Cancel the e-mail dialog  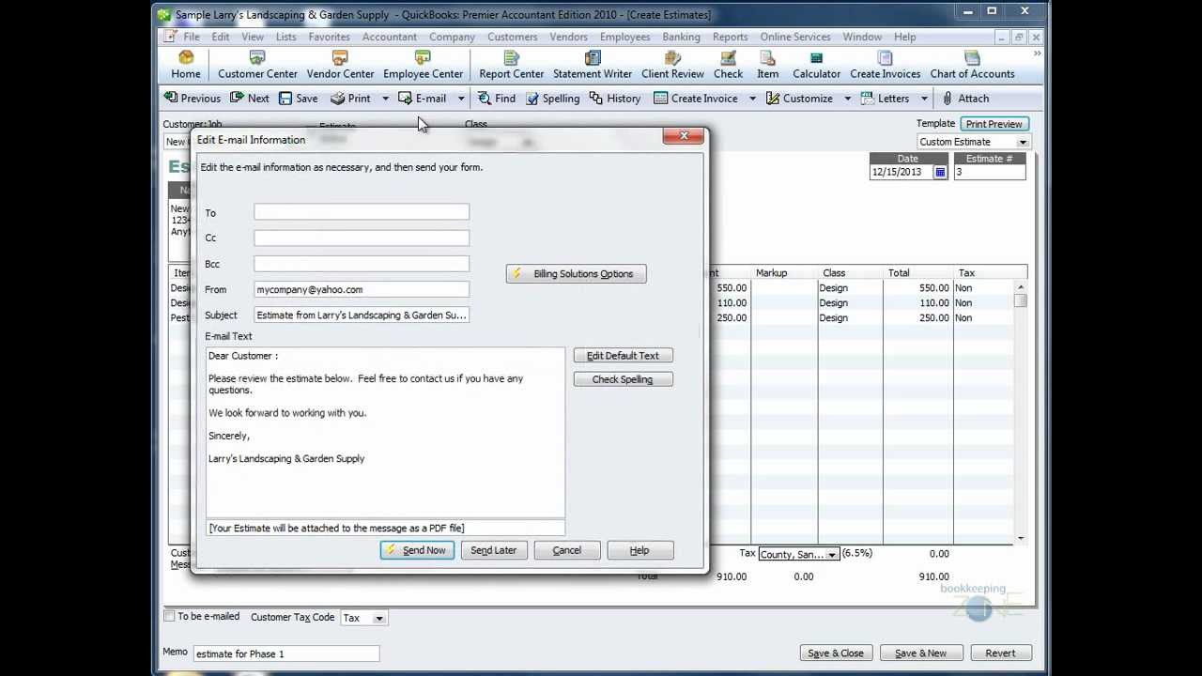click(566, 550)
